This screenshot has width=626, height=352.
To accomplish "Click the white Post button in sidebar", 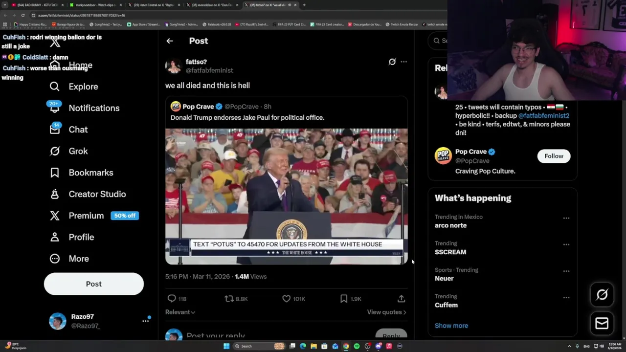I will click(x=94, y=284).
